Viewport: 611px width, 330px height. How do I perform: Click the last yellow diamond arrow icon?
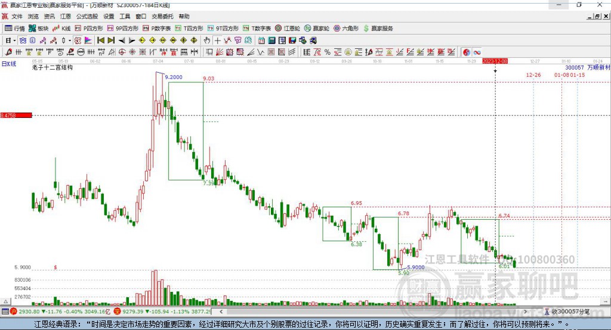(194, 41)
